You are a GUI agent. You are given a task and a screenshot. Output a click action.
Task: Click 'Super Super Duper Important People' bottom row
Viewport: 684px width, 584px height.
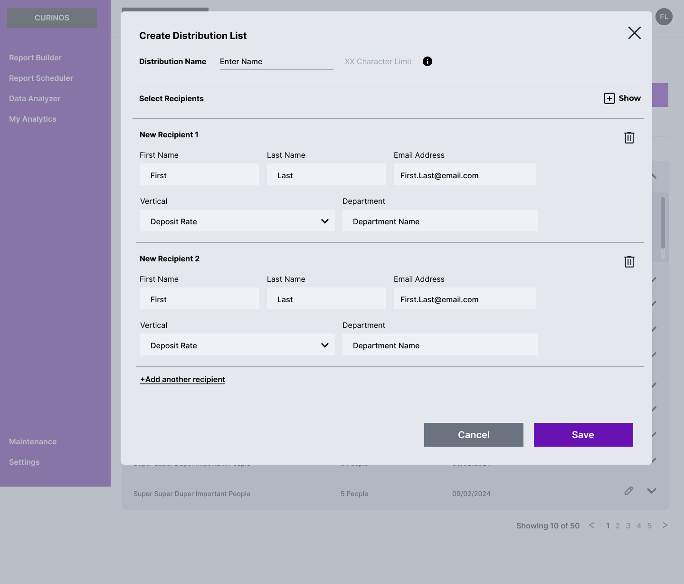pyautogui.click(x=192, y=494)
